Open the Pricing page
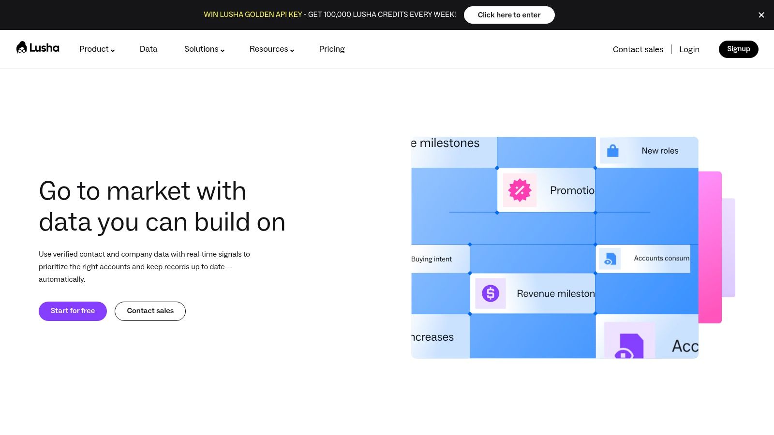 click(x=332, y=49)
